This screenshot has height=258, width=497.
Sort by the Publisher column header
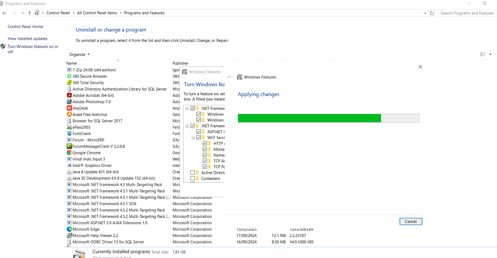[x=181, y=63]
